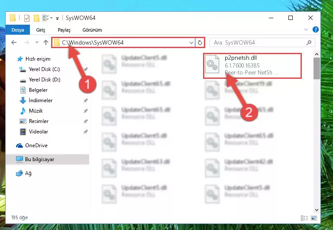Image resolution: width=333 pixels, height=230 pixels.
Task: Click the address bar path C:\Windows\SysWOW64
Action: point(93,43)
